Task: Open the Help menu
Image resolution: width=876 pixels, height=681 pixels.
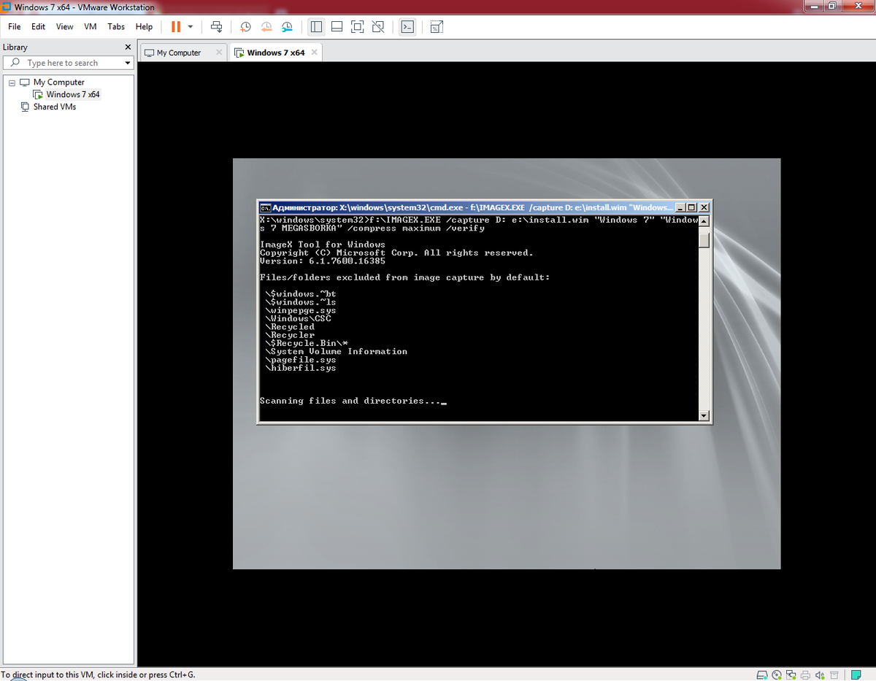Action: tap(145, 26)
